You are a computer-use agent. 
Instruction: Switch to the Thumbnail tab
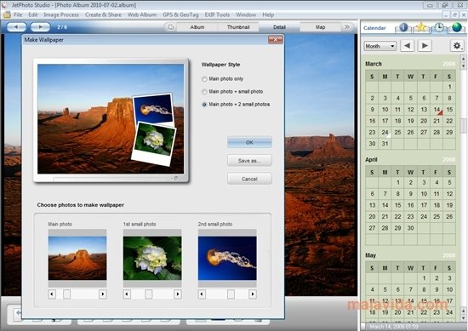[238, 27]
